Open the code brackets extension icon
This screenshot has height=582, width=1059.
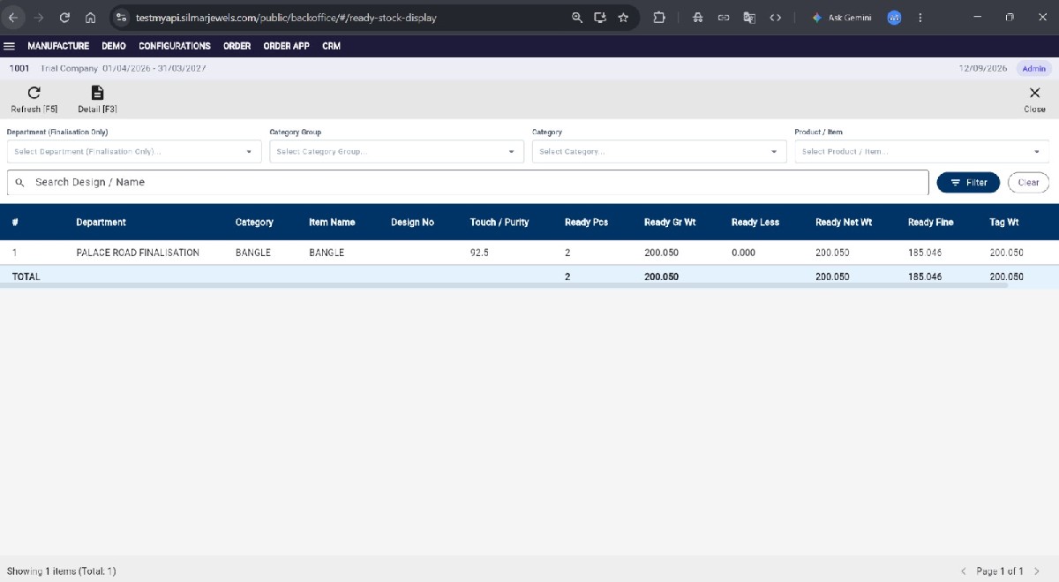[x=776, y=18]
